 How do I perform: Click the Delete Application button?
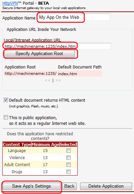pyautogui.click(x=106, y=186)
